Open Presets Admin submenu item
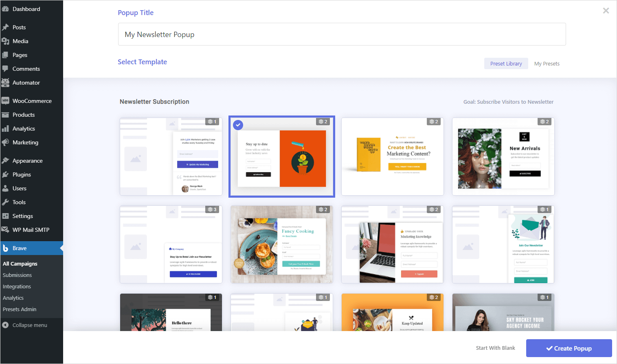 [x=20, y=309]
